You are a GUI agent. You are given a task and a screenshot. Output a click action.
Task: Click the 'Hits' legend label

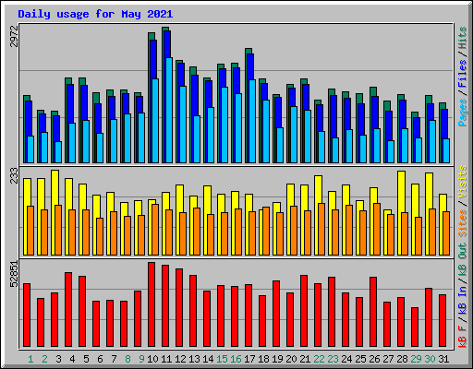(x=463, y=38)
